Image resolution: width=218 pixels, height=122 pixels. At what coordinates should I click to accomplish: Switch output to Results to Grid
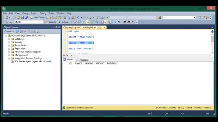106,22
